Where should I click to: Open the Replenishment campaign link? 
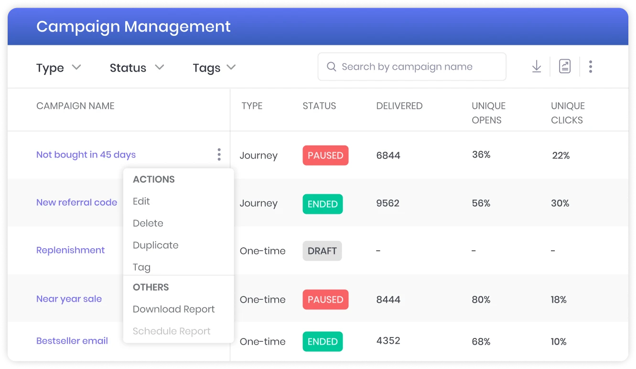point(71,250)
